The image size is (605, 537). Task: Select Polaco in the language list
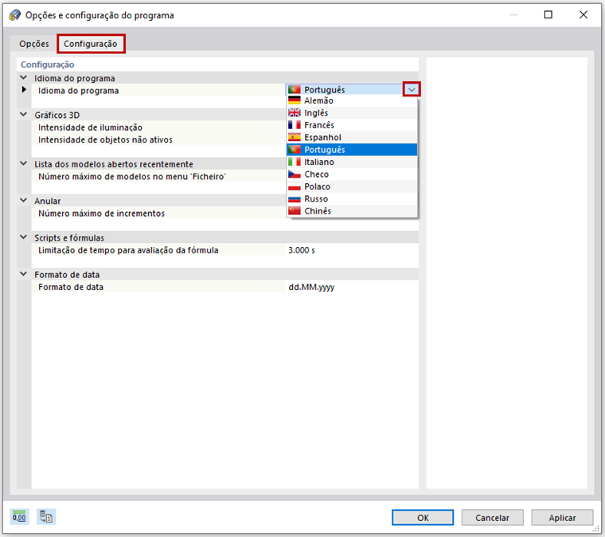coord(352,186)
